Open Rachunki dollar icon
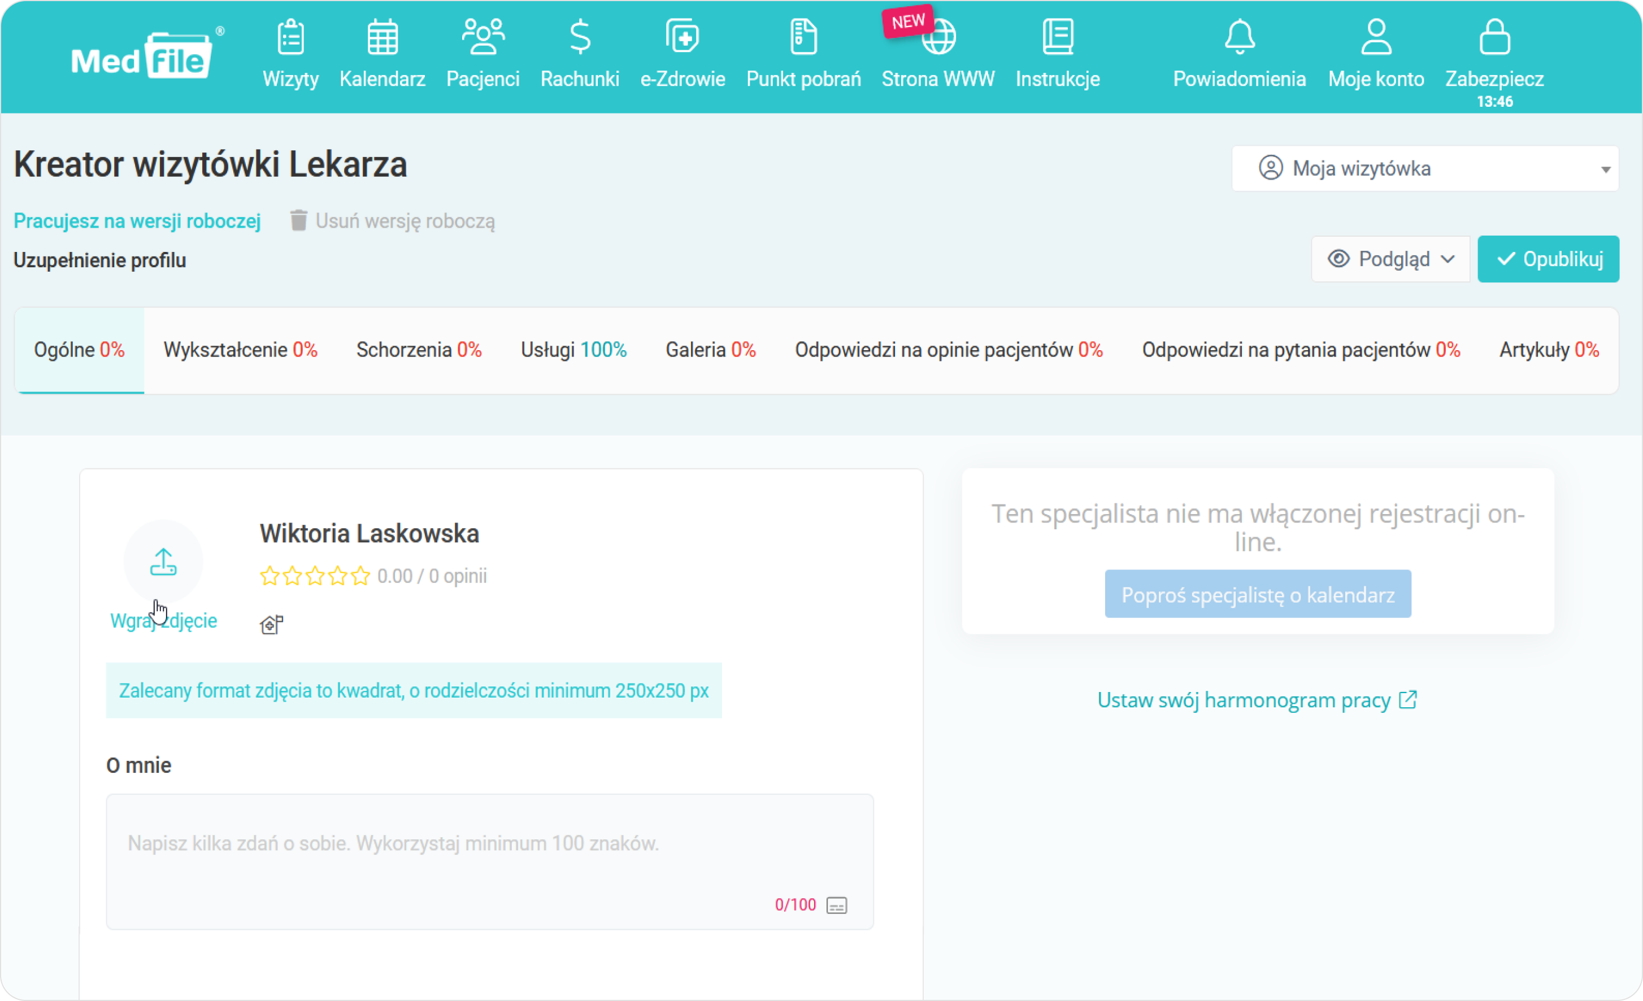Screen dimensions: 1643x1001 (x=580, y=37)
